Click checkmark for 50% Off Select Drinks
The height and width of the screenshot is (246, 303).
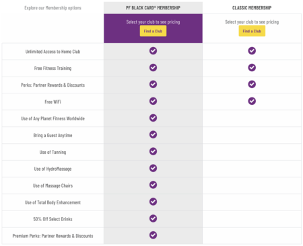[153, 218]
